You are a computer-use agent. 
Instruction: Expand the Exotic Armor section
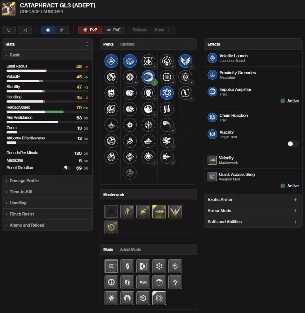(253, 200)
